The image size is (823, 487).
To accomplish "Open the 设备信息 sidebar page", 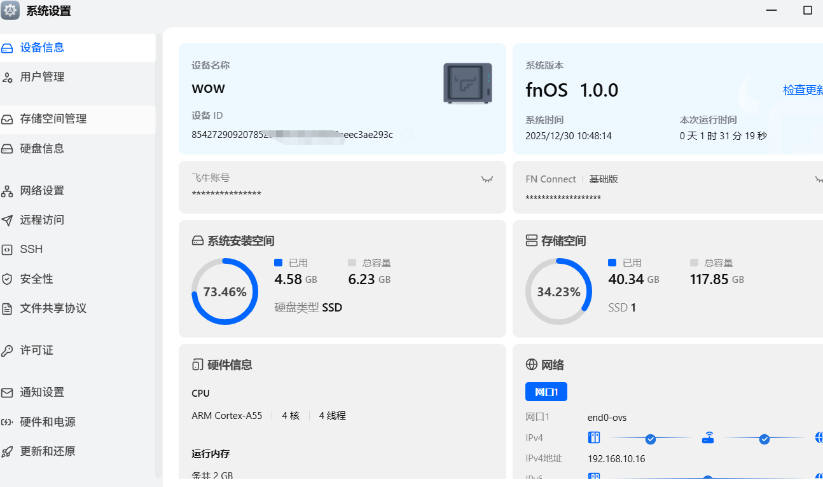I will pos(78,48).
